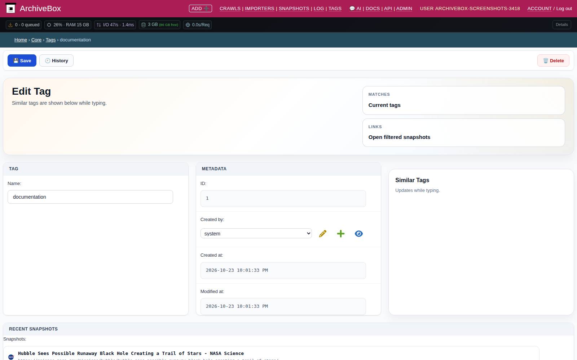Click the ADD plus button
Image resolution: width=577 pixels, height=360 pixels.
pyautogui.click(x=200, y=8)
